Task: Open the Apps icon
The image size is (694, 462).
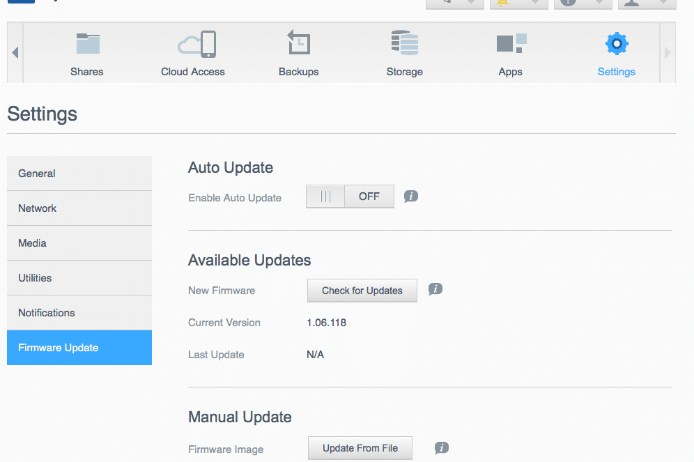Action: (511, 43)
